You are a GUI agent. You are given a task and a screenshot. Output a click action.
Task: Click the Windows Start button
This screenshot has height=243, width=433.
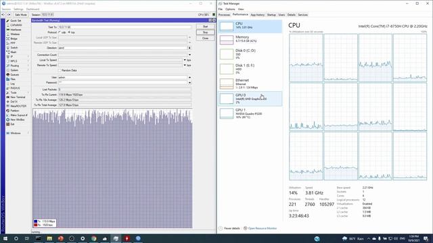[x=5, y=238]
